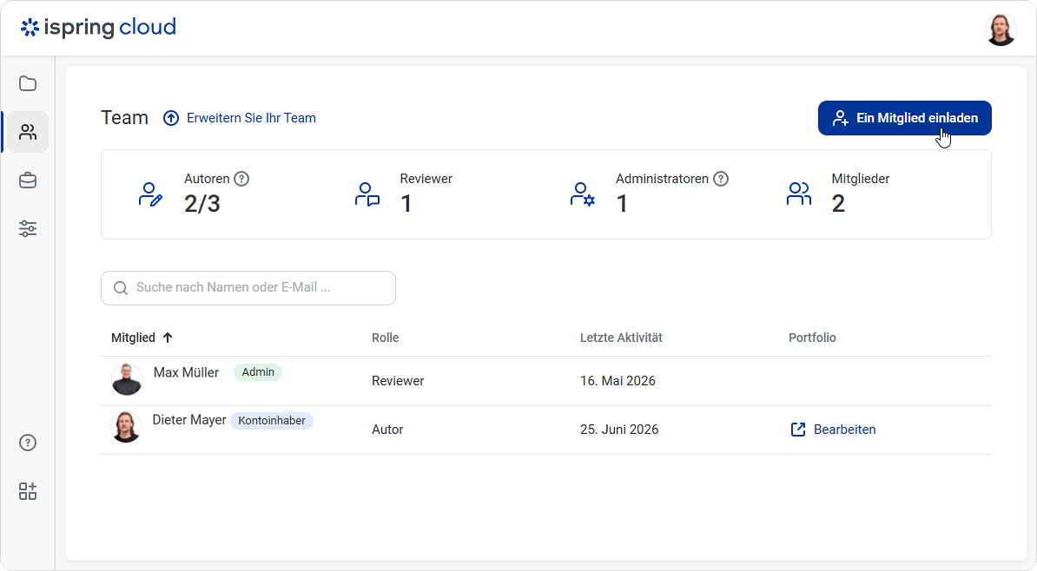The height and width of the screenshot is (571, 1037).
Task: Open the Dieter Mayer member name
Action: pyautogui.click(x=189, y=420)
